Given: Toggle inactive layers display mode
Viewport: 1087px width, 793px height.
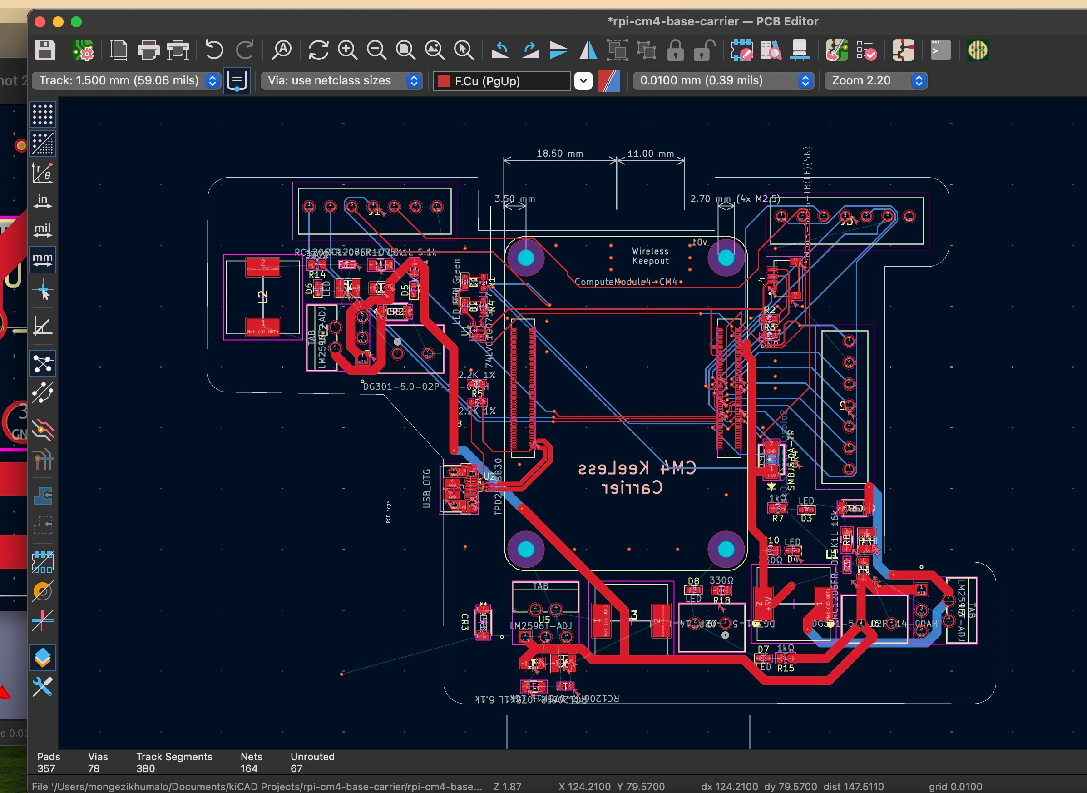Looking at the screenshot, I should click(43, 429).
